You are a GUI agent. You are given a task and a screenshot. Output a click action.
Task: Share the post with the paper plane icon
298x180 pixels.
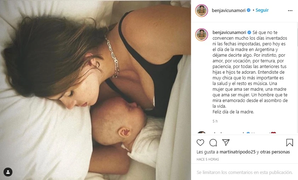pyautogui.click(x=226, y=142)
